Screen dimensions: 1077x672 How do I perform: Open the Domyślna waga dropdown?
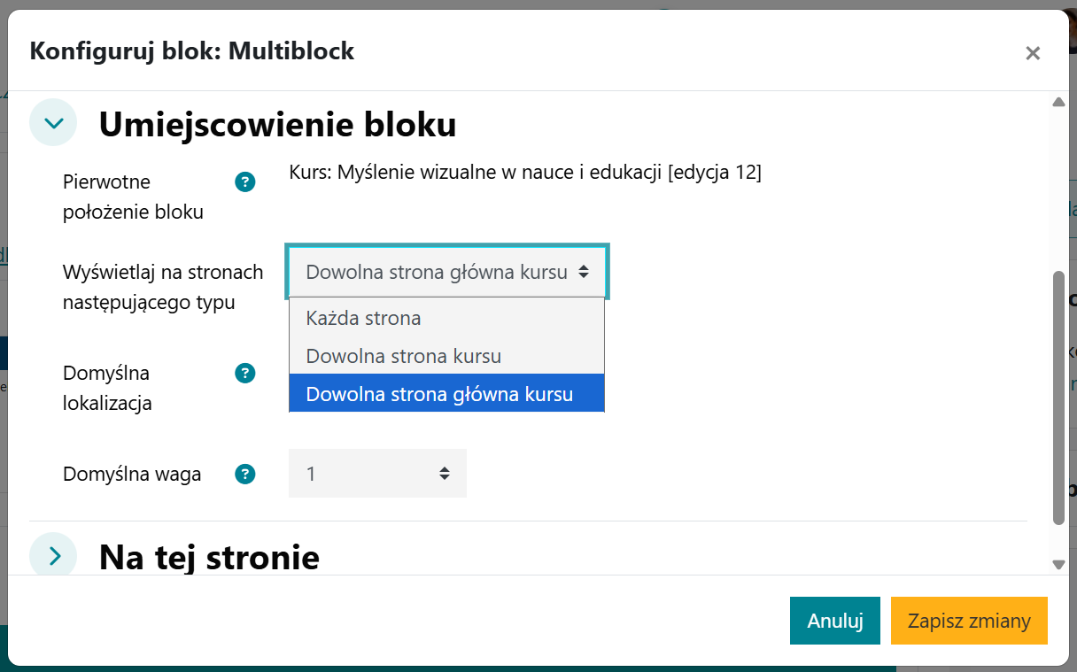[x=377, y=474]
